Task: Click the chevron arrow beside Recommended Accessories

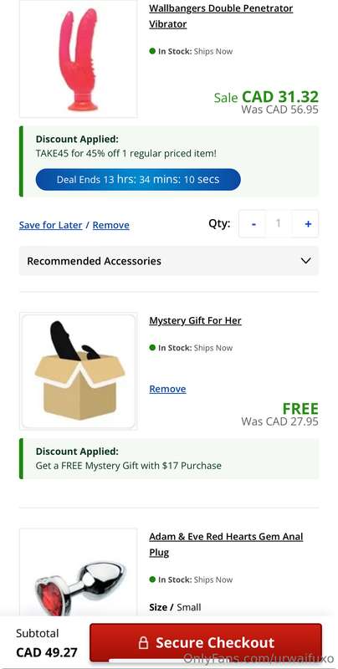Action: click(305, 261)
